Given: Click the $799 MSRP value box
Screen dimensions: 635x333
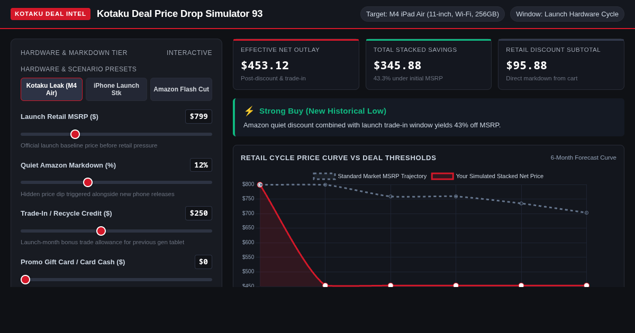Looking at the screenshot, I should pos(198,116).
